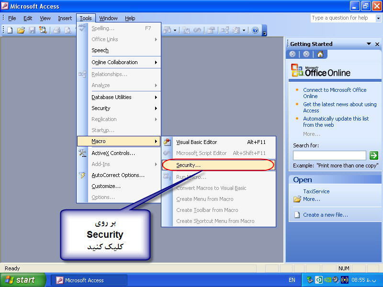Open the View menu

(45, 18)
